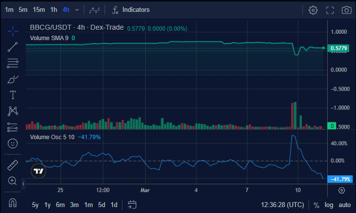Click the TradingView logo
This screenshot has width=356, height=213.
[x=38, y=171]
